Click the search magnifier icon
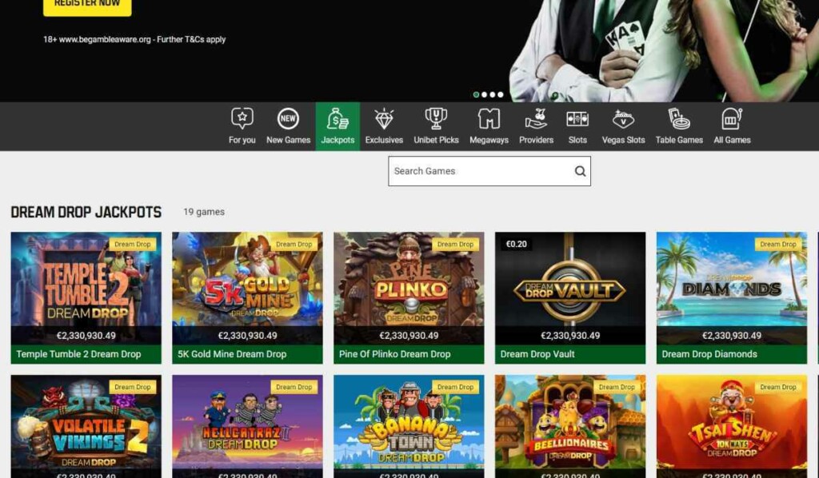 580,171
